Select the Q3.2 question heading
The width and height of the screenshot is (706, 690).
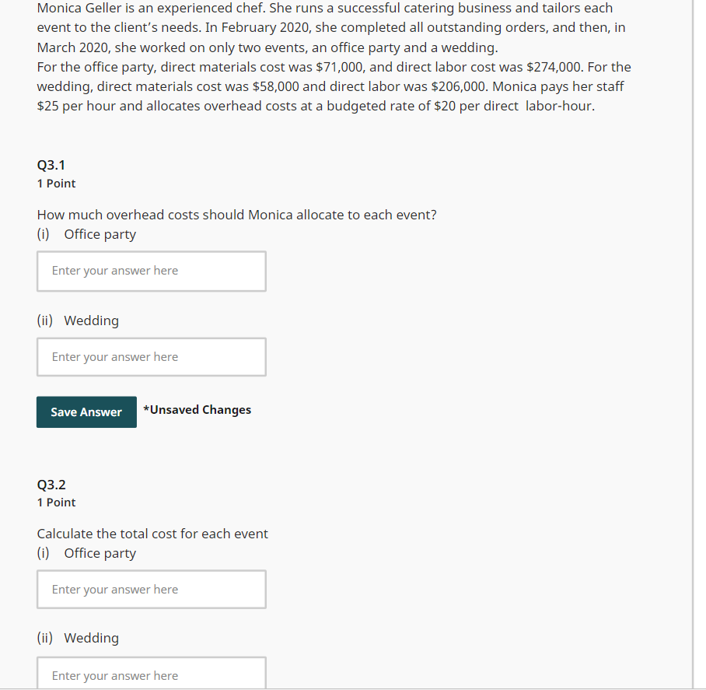[x=51, y=485]
